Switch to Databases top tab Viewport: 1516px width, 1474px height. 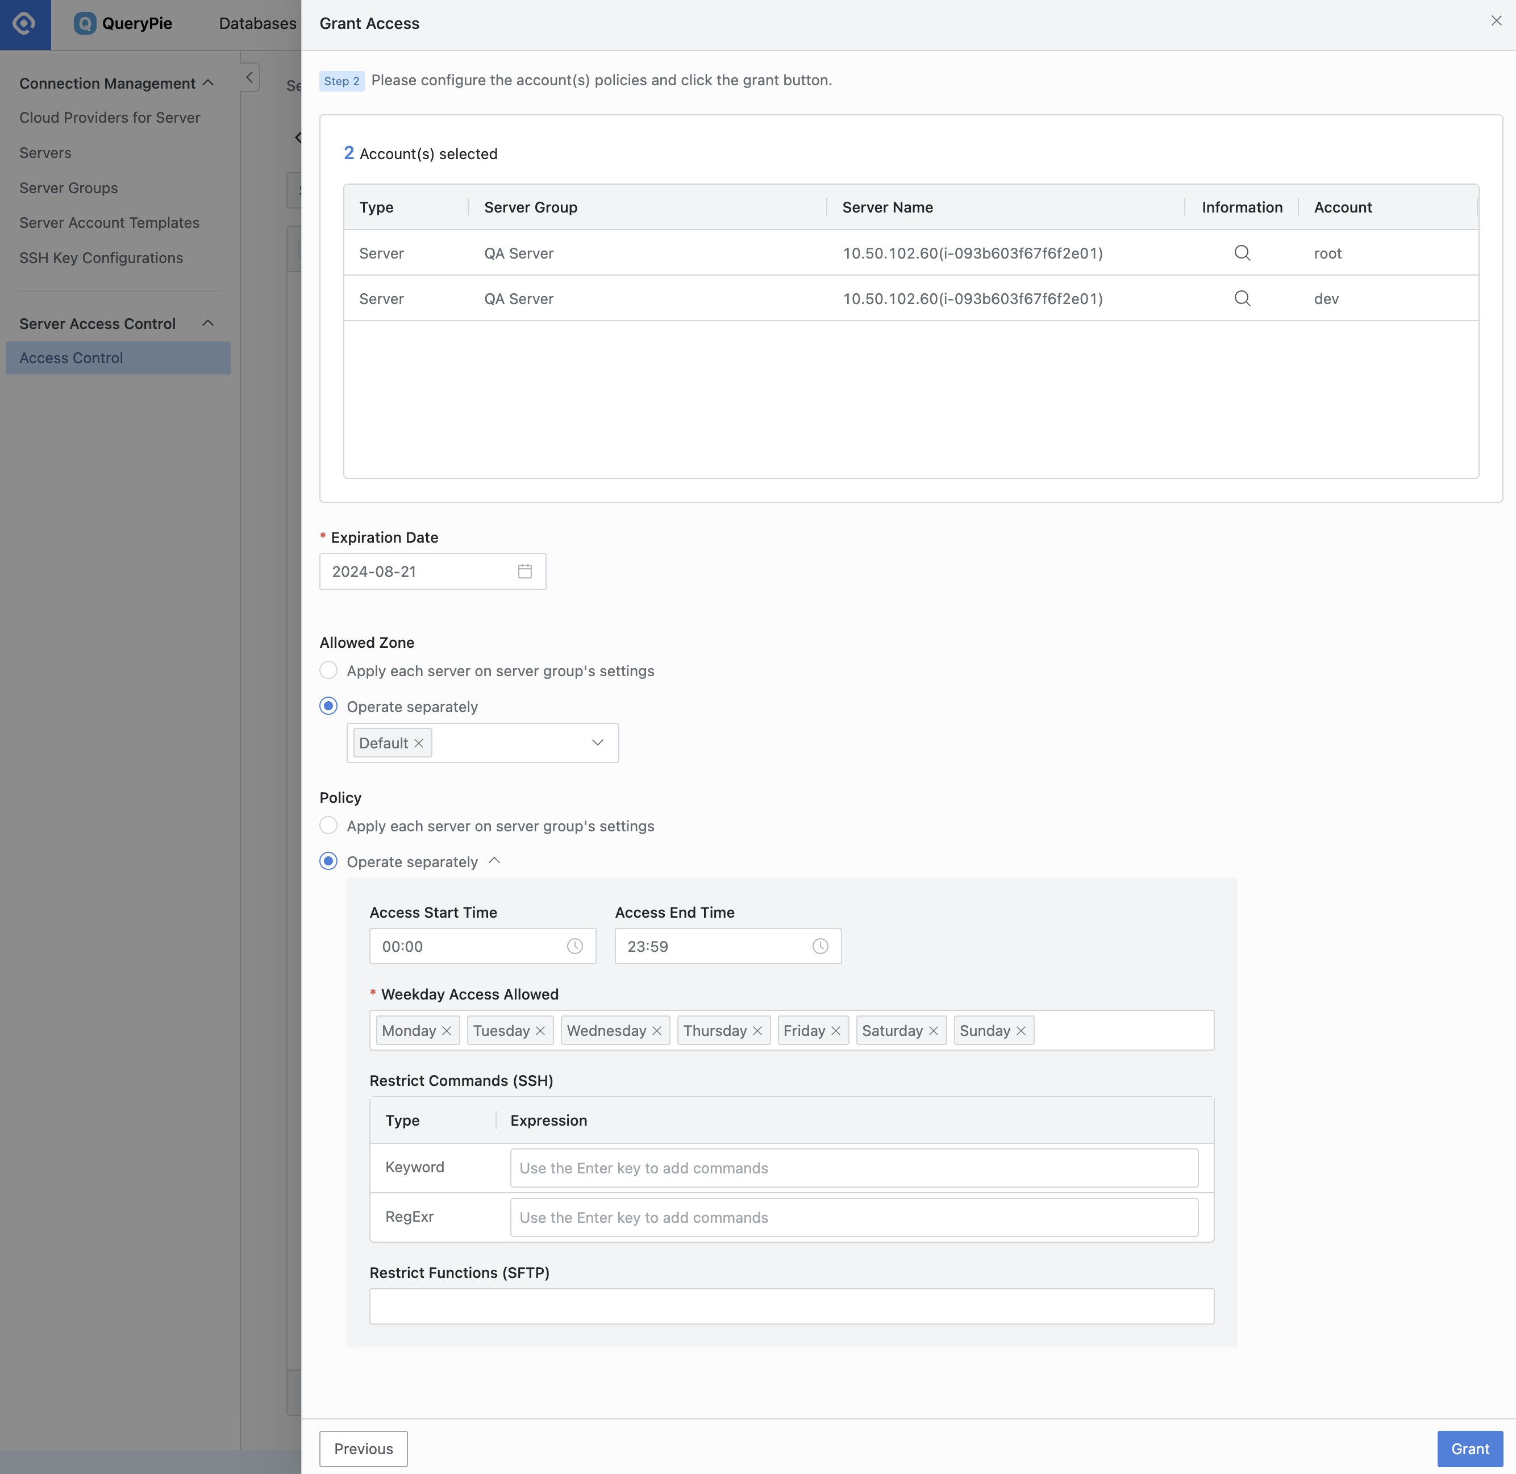point(258,23)
